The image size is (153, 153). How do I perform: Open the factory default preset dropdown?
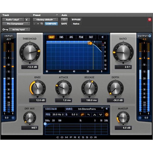click(x=45, y=20)
